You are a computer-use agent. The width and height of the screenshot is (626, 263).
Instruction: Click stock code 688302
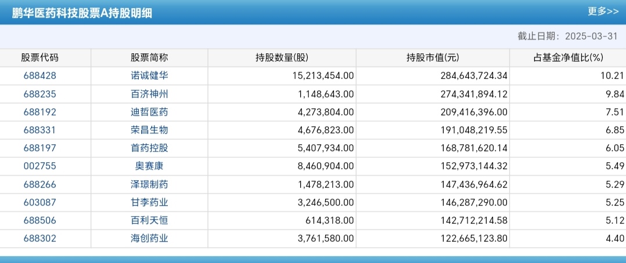coord(39,238)
